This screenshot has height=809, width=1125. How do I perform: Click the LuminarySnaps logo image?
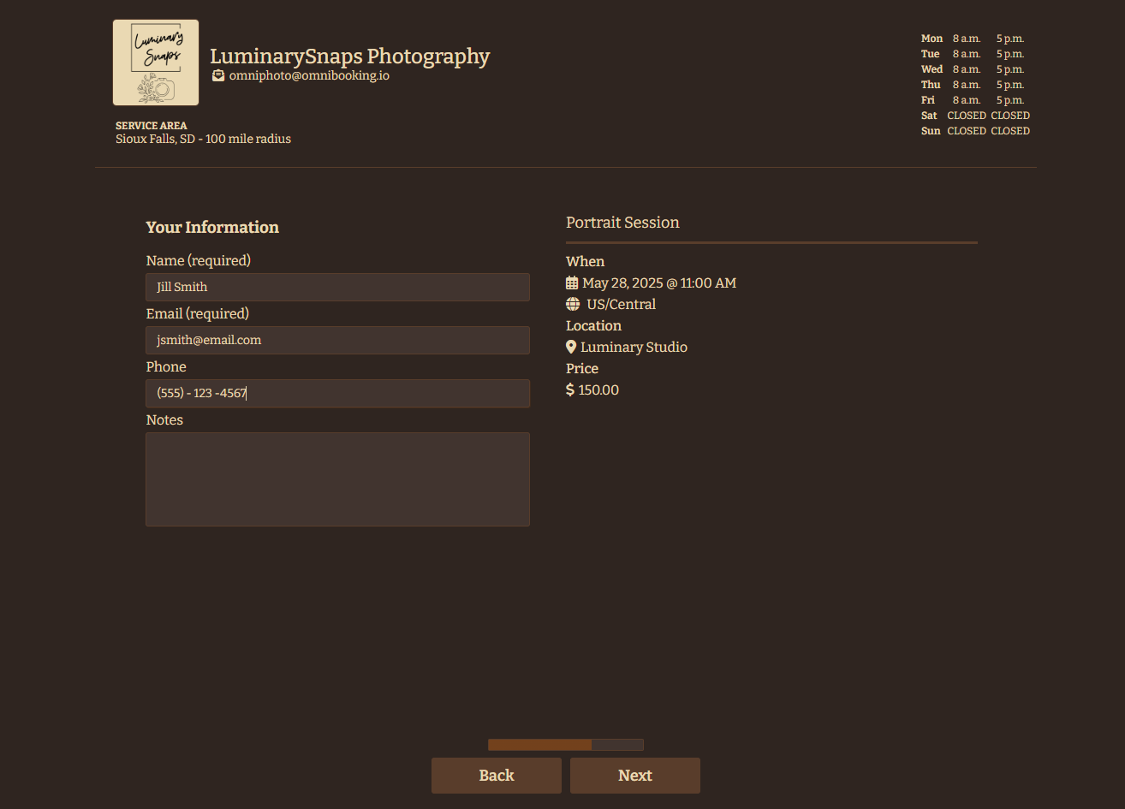(x=156, y=62)
